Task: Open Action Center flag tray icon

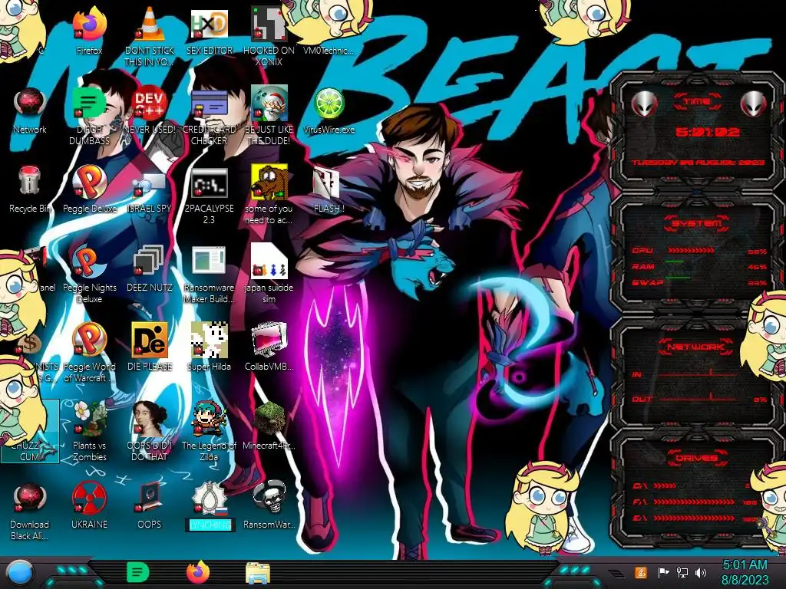Action: point(662,573)
